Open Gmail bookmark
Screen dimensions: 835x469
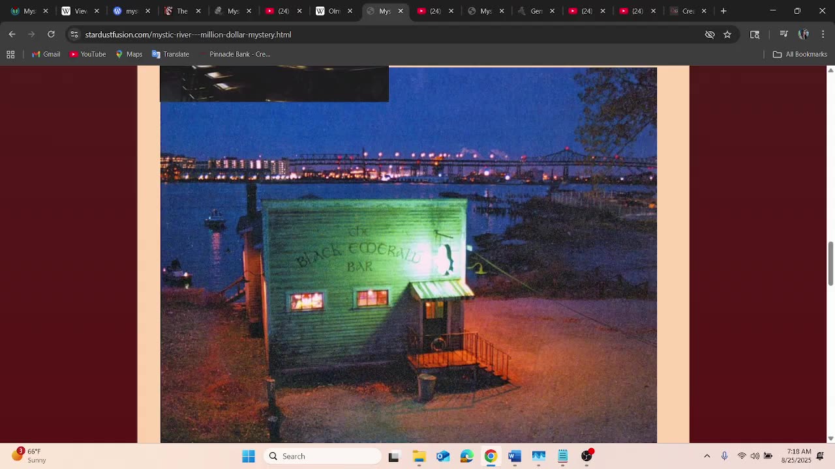[46, 54]
